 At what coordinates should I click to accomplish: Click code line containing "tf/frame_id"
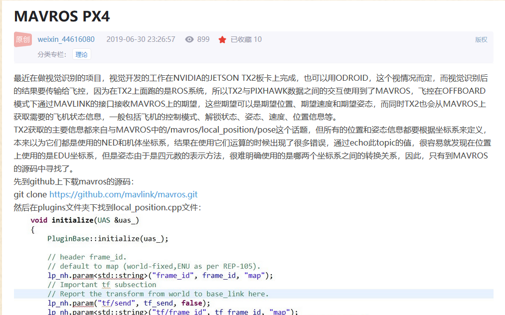coord(172,312)
